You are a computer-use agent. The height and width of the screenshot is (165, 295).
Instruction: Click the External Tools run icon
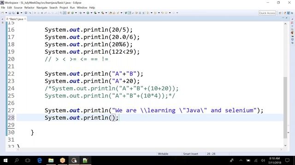[x=102, y=13]
